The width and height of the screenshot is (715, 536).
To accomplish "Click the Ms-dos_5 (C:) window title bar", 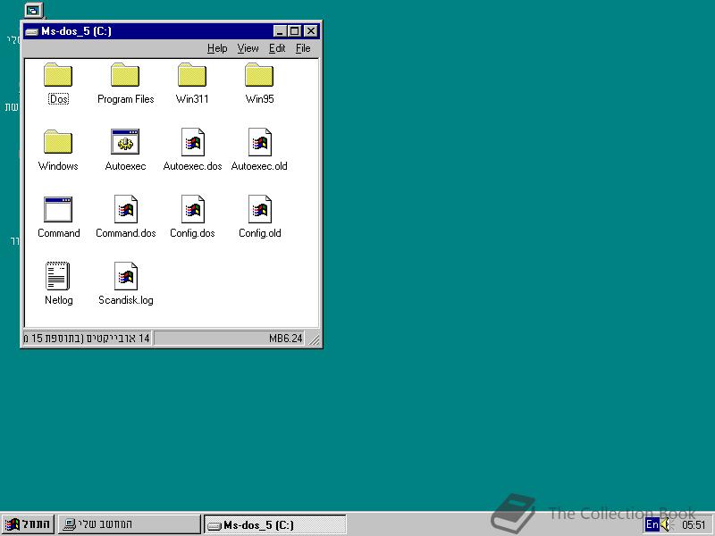I will point(171,31).
